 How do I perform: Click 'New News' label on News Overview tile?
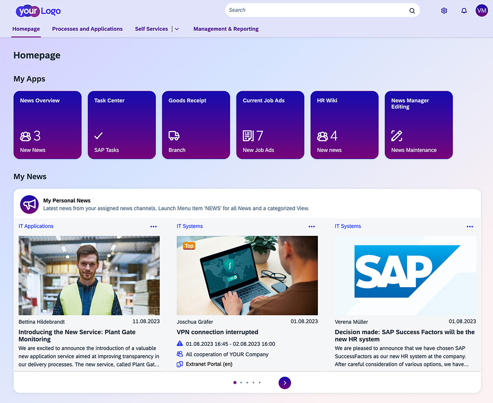coord(33,150)
